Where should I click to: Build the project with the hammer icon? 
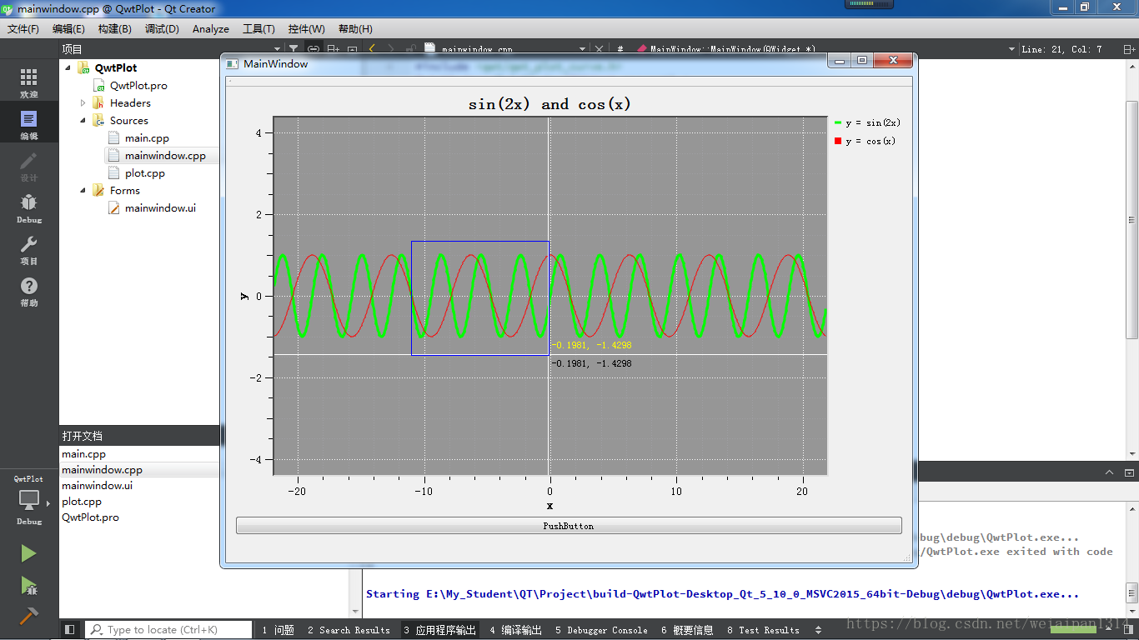click(28, 617)
